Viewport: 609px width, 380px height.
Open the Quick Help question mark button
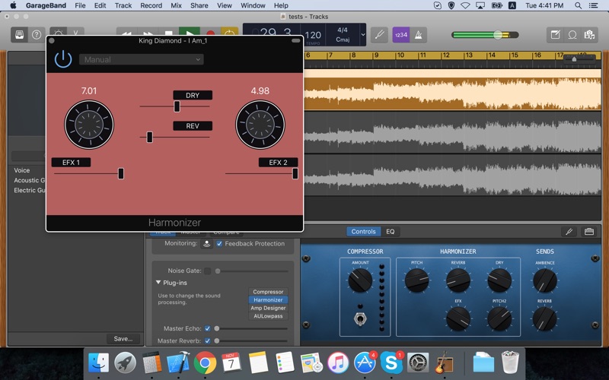(x=37, y=35)
